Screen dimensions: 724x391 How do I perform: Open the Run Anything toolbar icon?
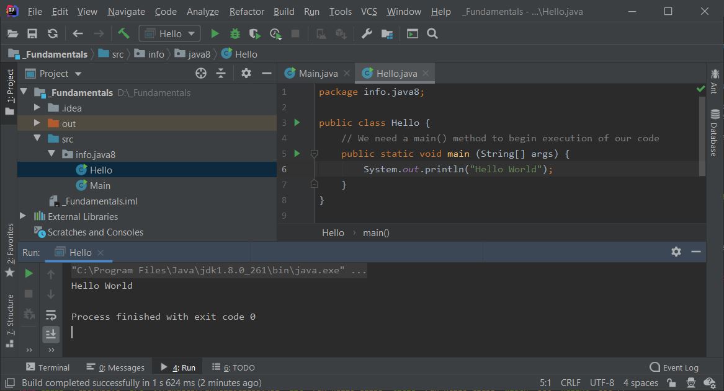[x=413, y=33]
